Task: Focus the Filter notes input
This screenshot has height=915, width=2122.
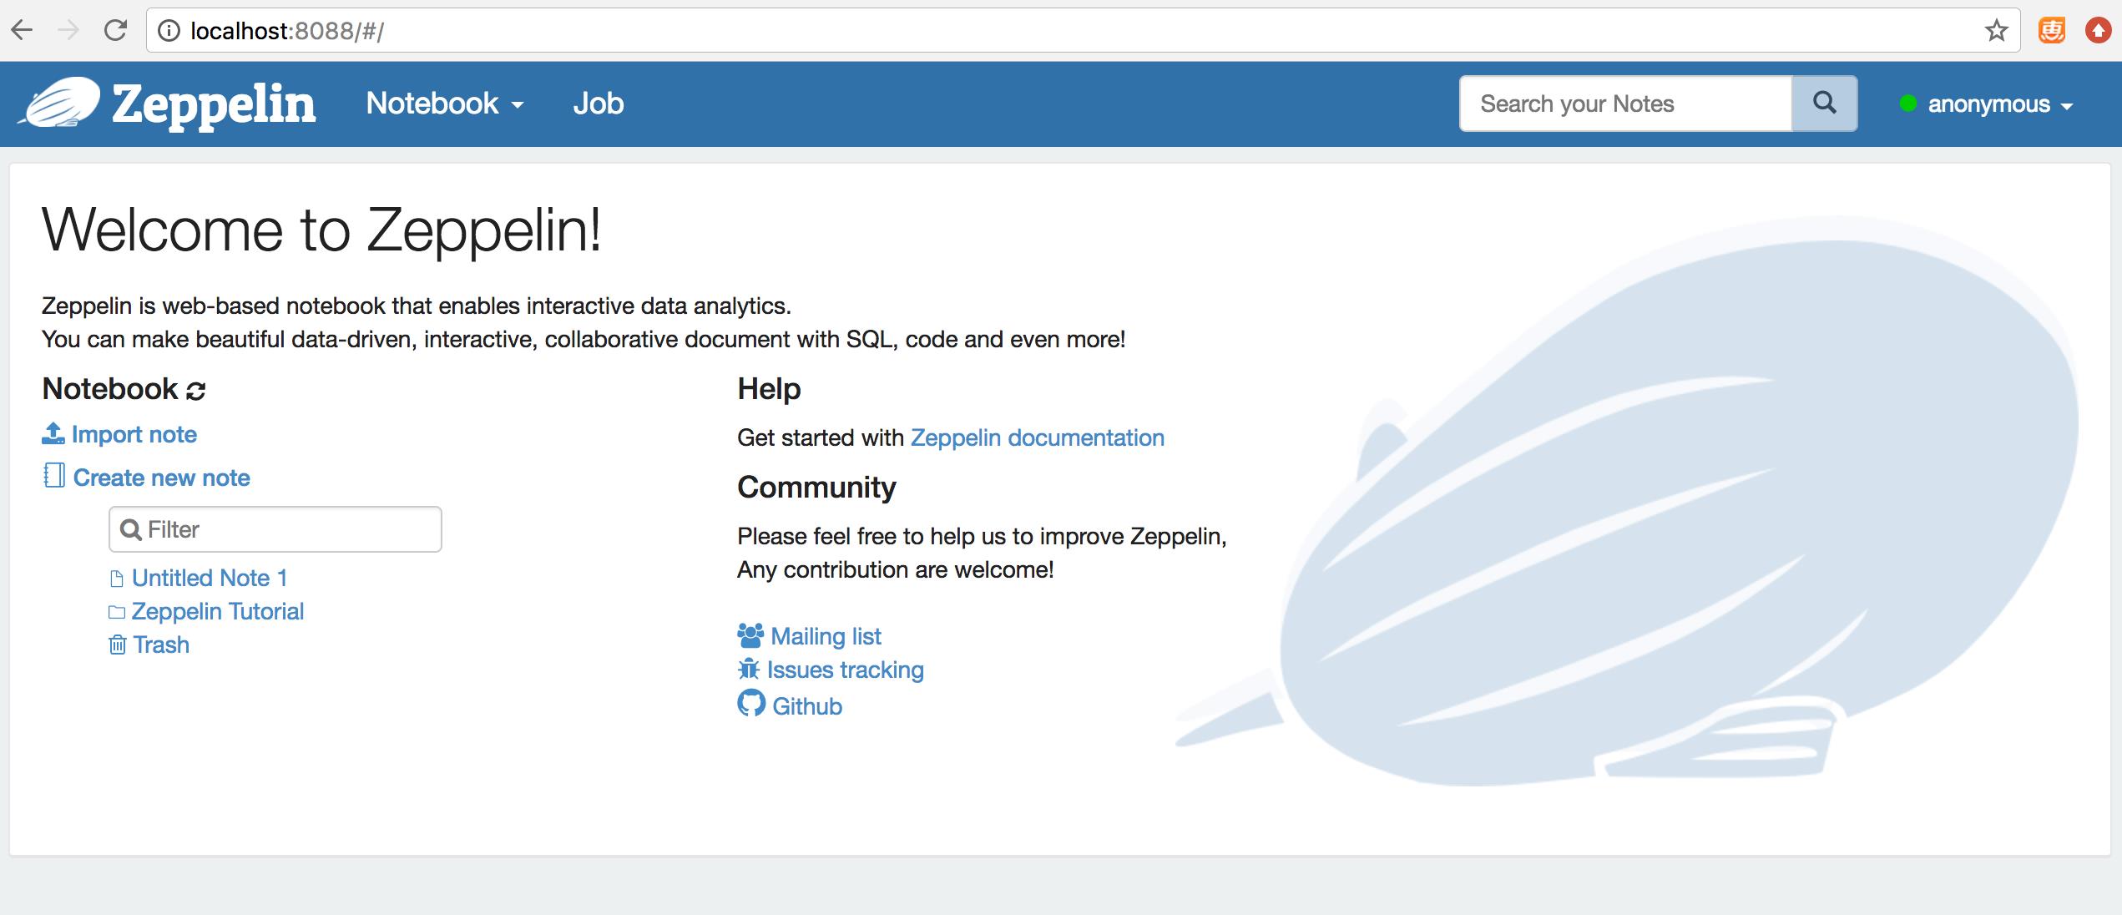Action: (x=275, y=529)
